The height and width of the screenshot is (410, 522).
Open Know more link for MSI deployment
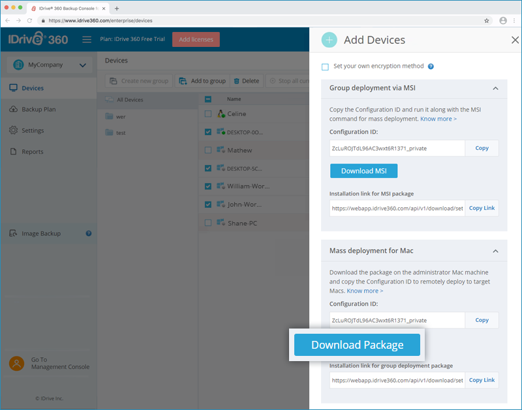(438, 119)
